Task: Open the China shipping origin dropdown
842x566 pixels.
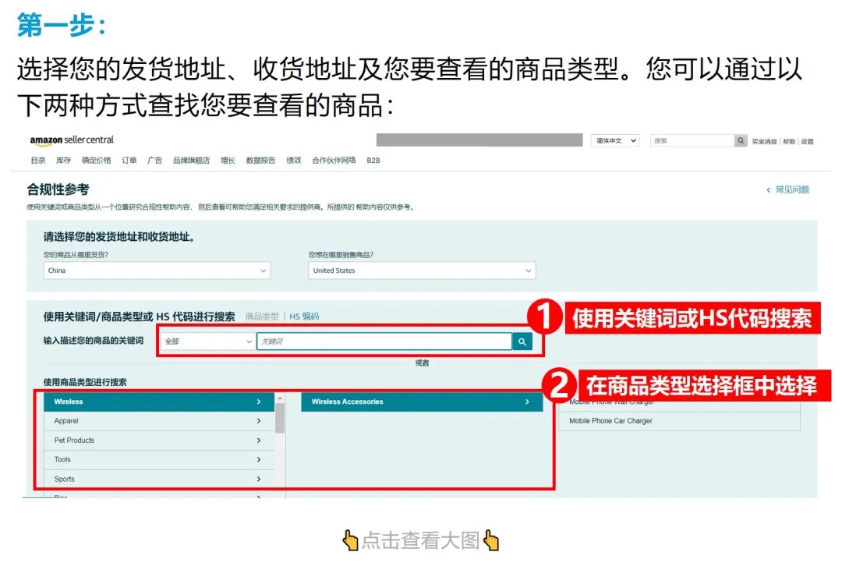Action: pos(156,269)
